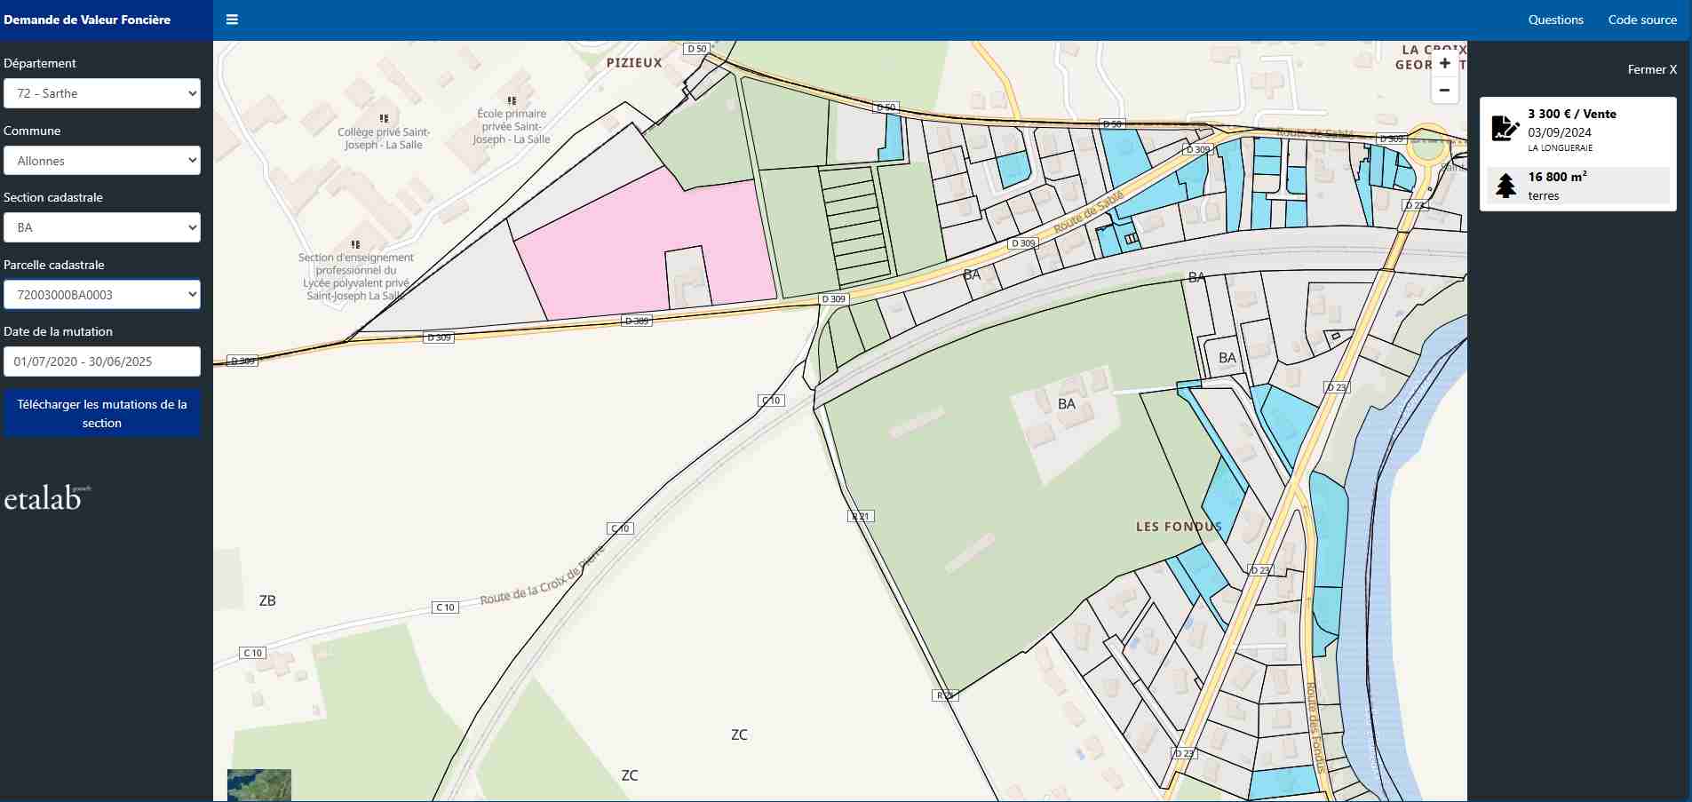Expand the Section cadastrale dropdown

point(102,227)
